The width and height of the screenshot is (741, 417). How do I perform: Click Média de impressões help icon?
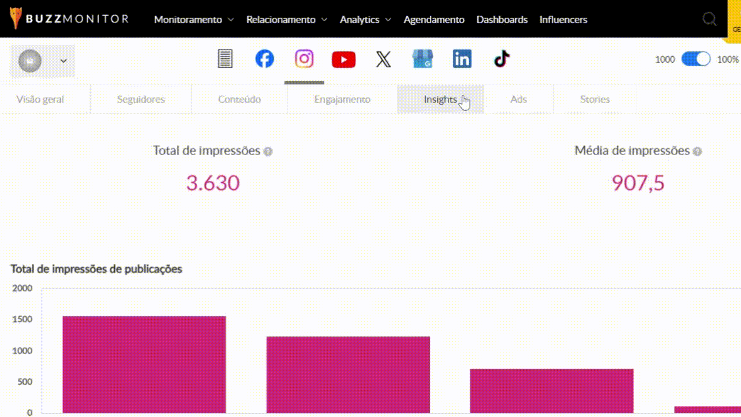pos(697,151)
